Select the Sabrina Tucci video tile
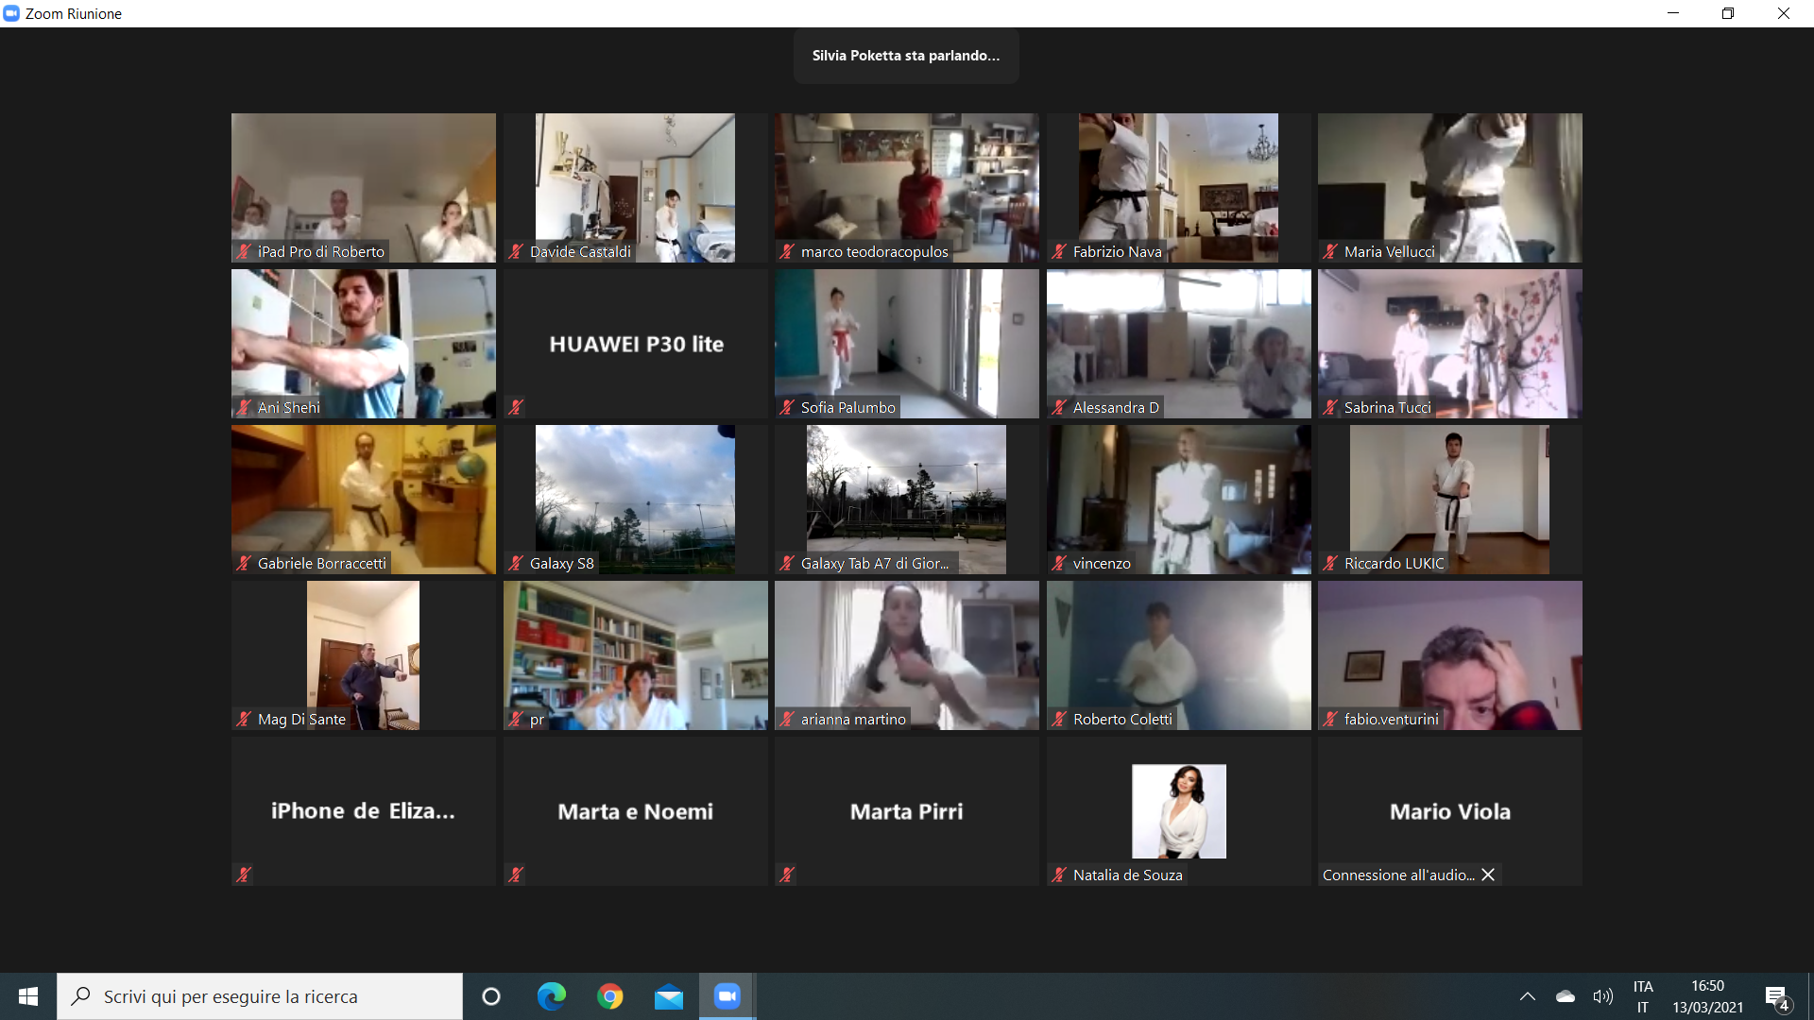Screen dimensions: 1814x1020 pyautogui.click(x=1450, y=344)
